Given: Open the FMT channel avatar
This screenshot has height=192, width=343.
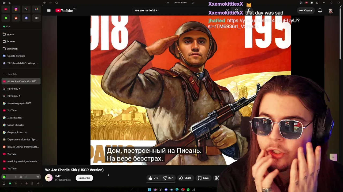Looking at the screenshot, I should pos(49,178).
